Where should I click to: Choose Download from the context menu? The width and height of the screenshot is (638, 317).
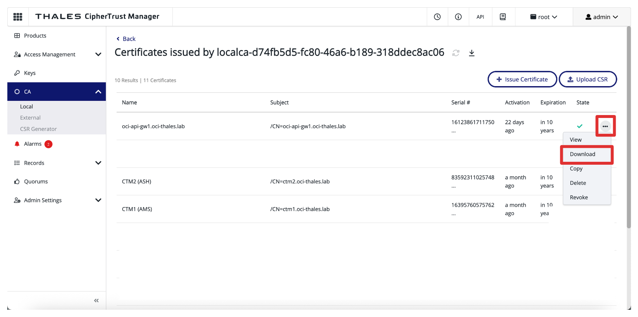582,154
